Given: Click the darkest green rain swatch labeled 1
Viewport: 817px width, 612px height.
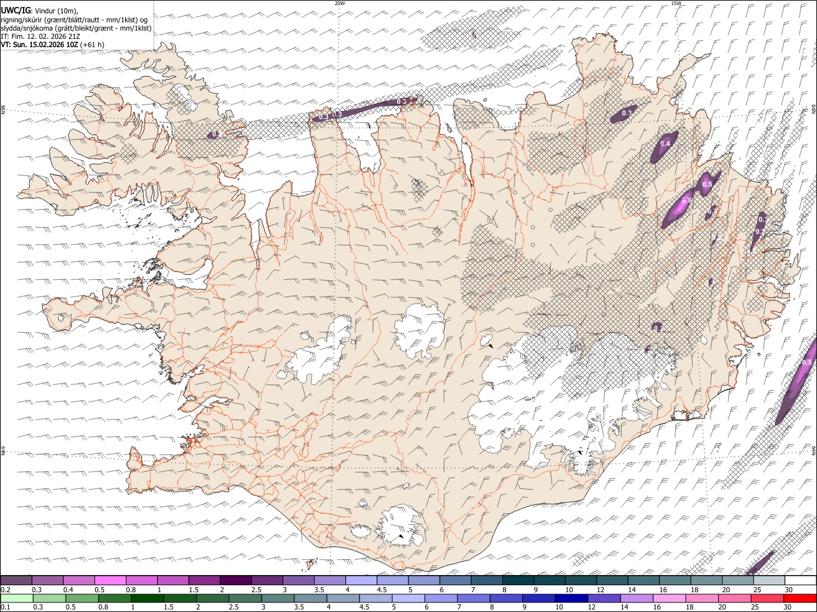Looking at the screenshot, I should [x=147, y=599].
